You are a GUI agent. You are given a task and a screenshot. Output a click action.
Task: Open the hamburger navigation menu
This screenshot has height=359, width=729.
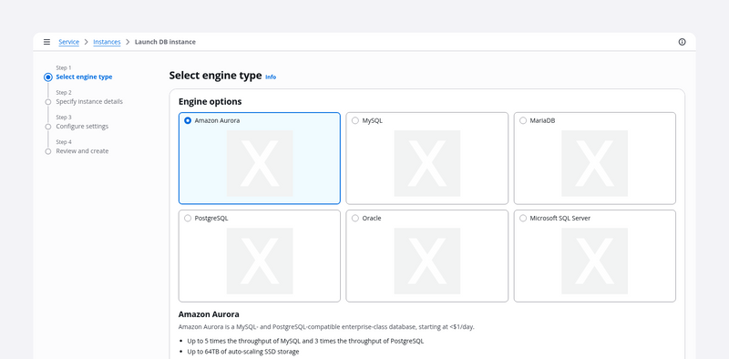coord(46,42)
